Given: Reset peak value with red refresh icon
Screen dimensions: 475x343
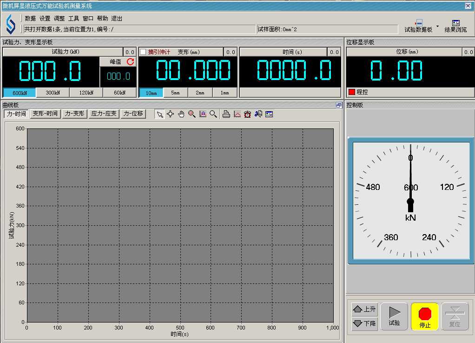Looking at the screenshot, I should [x=130, y=61].
